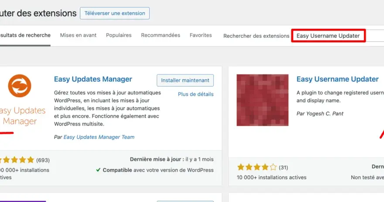Viewport: 384px width, 202px height.
Task: Go to the Favorites tab
Action: (x=201, y=35)
